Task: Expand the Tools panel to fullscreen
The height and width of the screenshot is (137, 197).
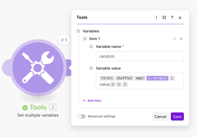Action: [164, 18]
